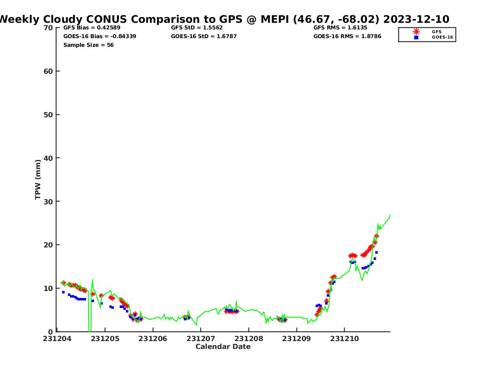
Task: Click the 30 tick on y-axis
Action: (x=48, y=201)
